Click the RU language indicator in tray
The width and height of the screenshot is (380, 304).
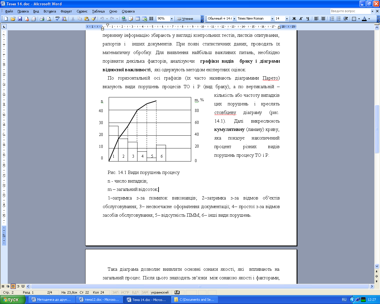click(344, 300)
